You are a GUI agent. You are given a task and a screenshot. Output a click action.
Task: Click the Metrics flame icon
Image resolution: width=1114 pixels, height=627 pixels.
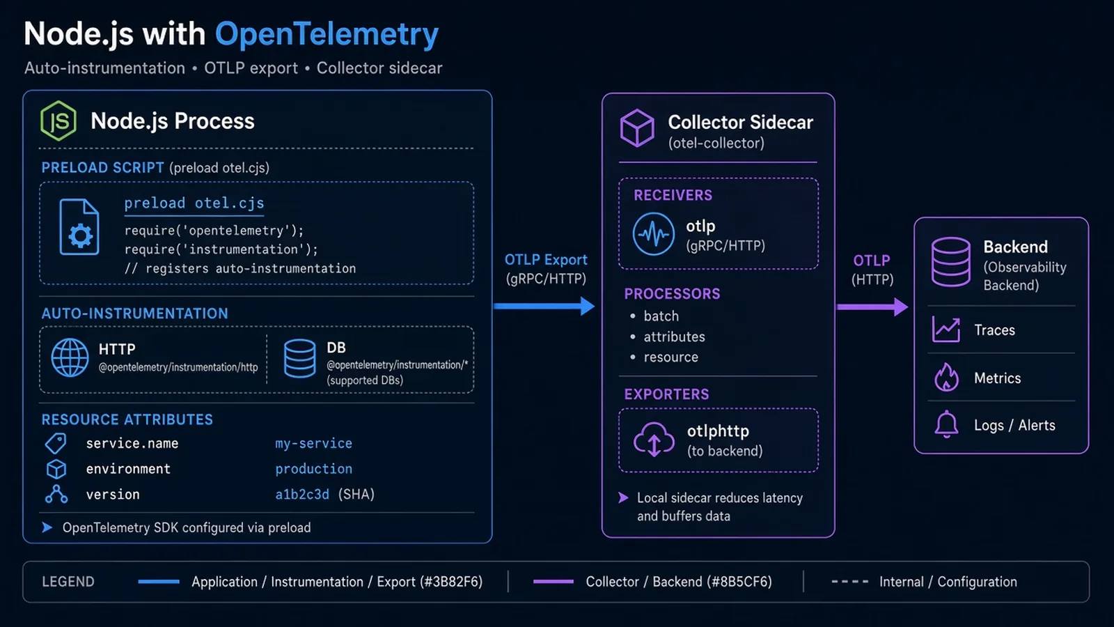pos(946,378)
